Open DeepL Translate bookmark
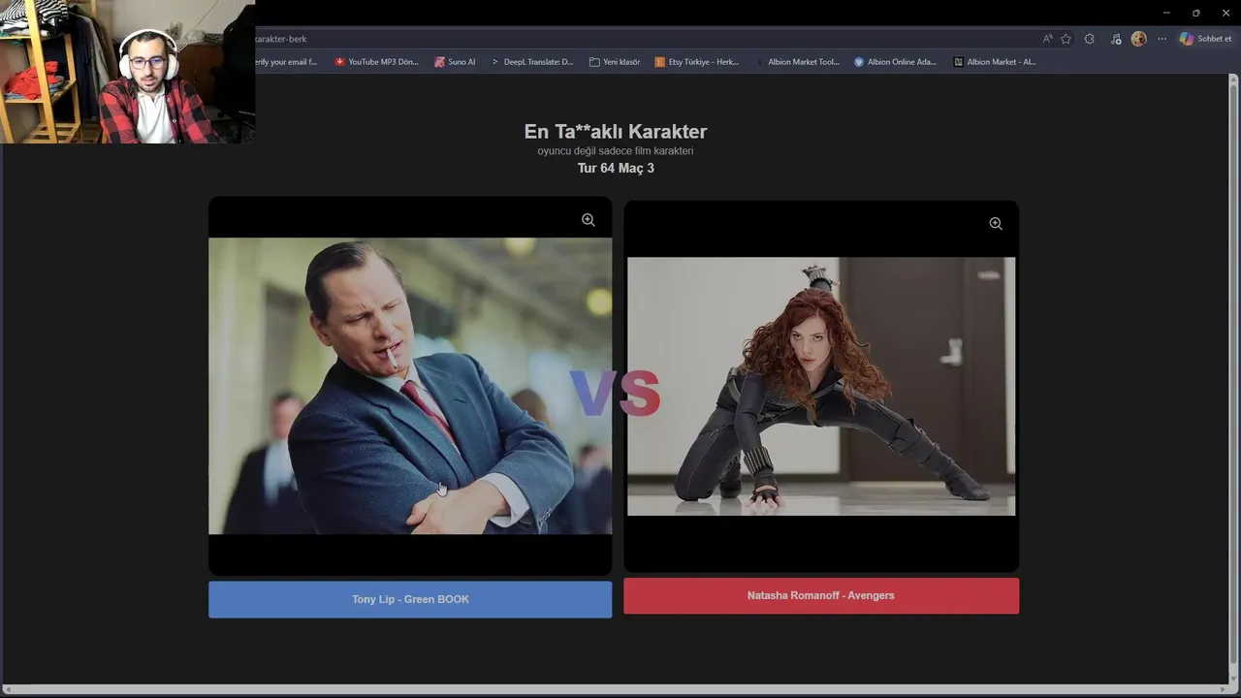The image size is (1241, 698). 532,62
